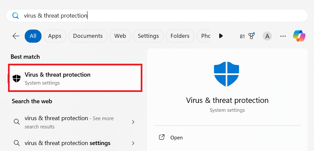This screenshot has width=314, height=151.
Task: Show more filter tabs with right arrow
Action: click(x=221, y=36)
